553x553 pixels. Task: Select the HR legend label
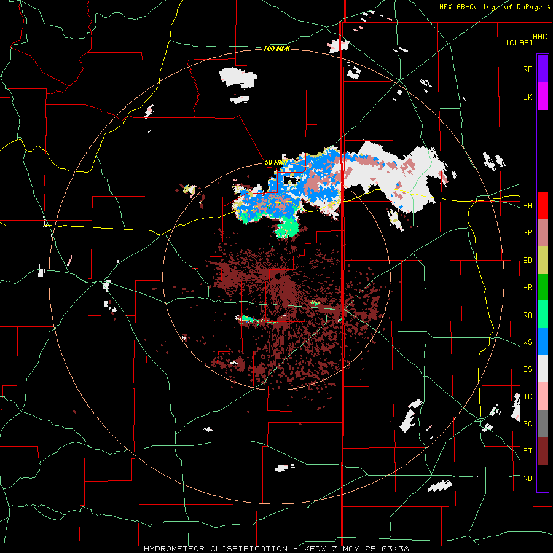527,288
